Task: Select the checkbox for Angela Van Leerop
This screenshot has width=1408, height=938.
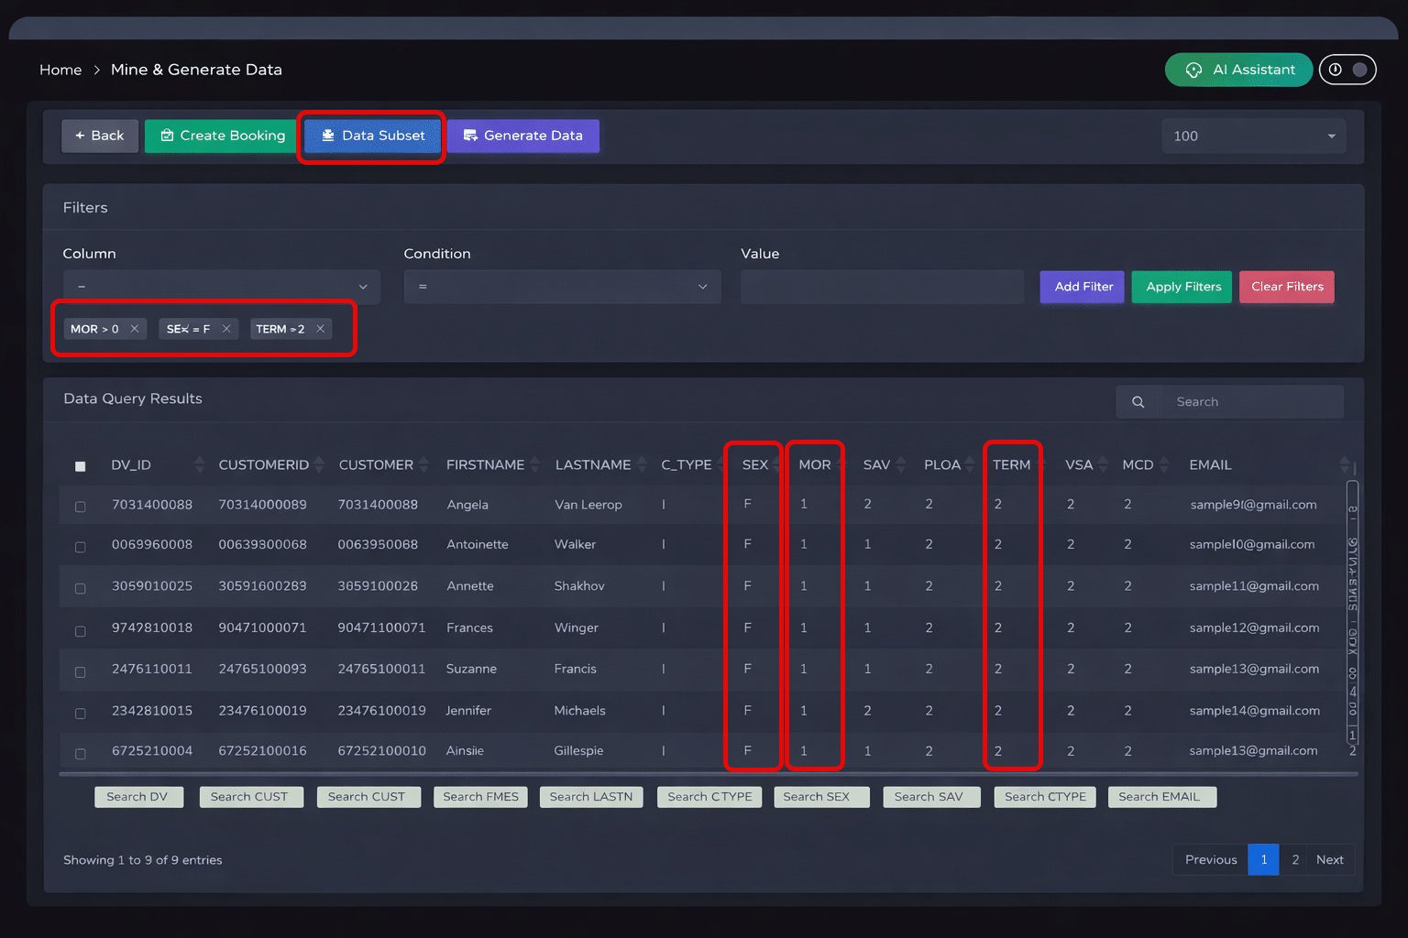Action: [80, 505]
